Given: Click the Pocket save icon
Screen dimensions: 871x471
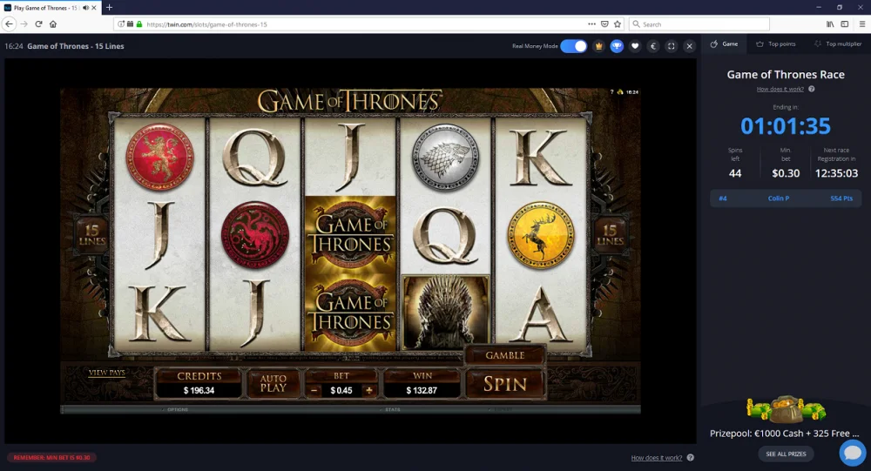Looking at the screenshot, I should click(604, 24).
